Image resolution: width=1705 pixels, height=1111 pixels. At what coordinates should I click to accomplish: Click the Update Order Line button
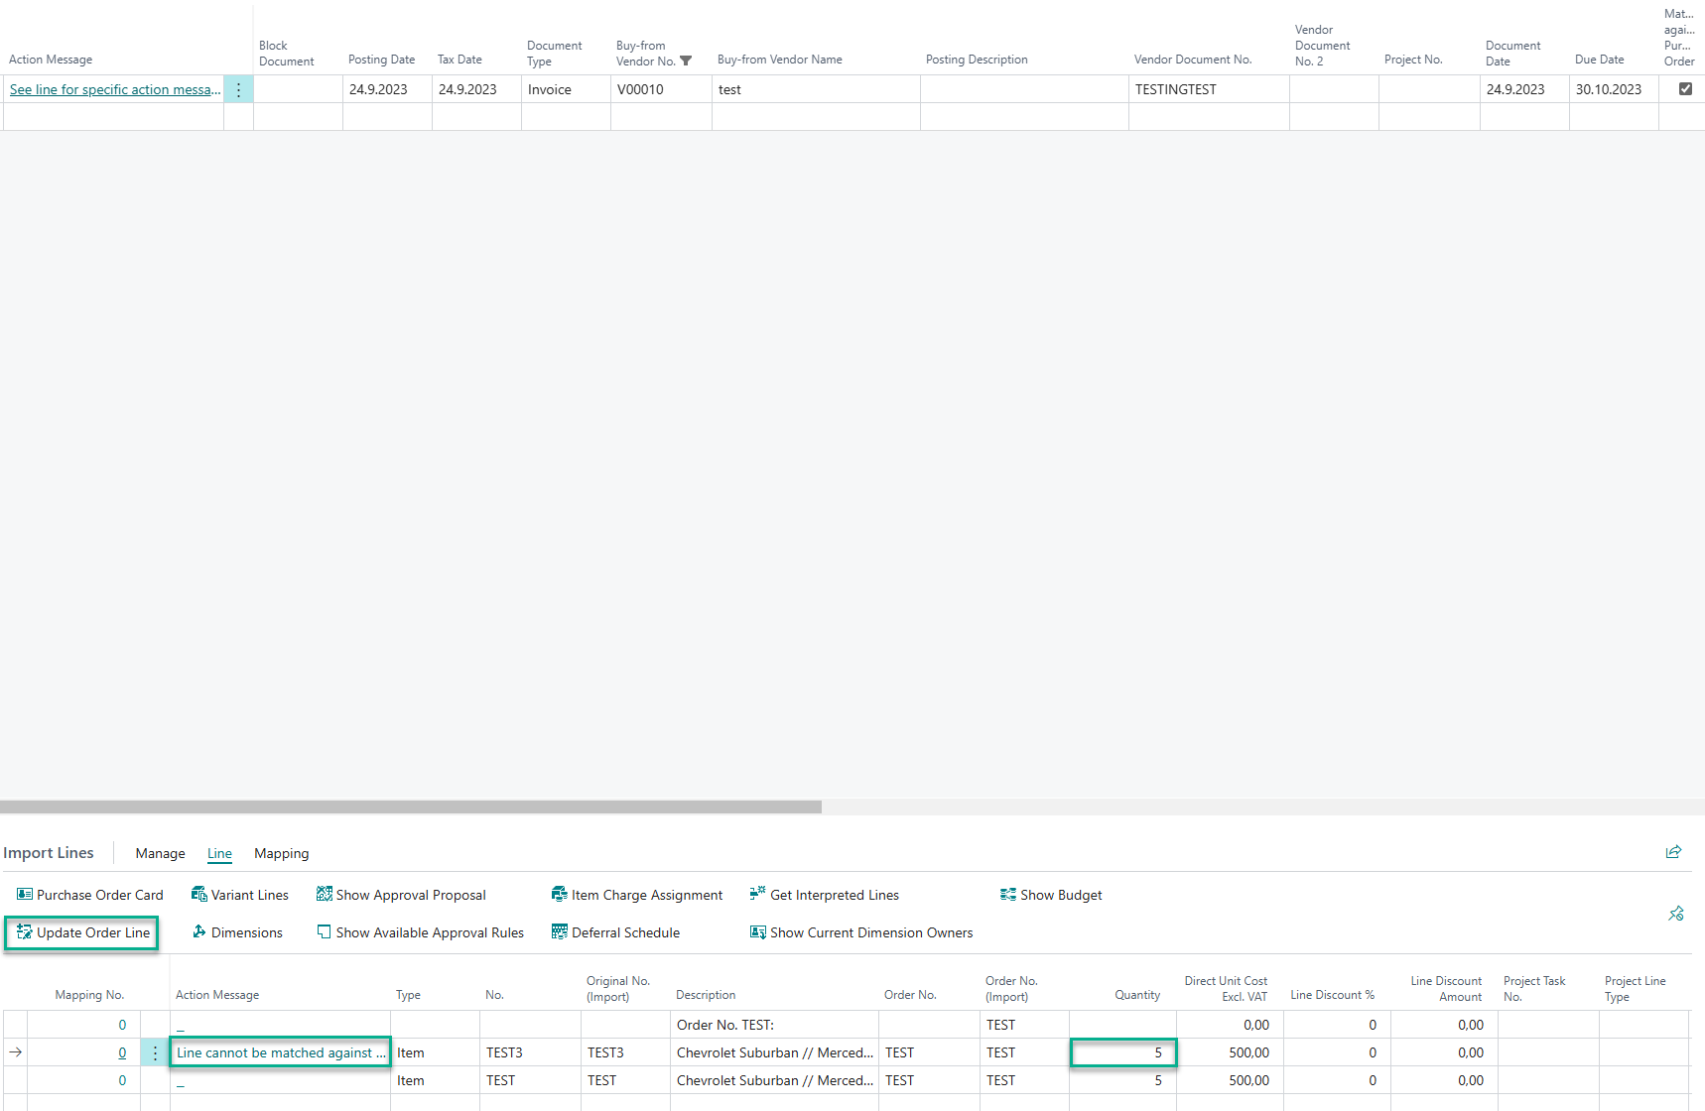pyautogui.click(x=80, y=932)
